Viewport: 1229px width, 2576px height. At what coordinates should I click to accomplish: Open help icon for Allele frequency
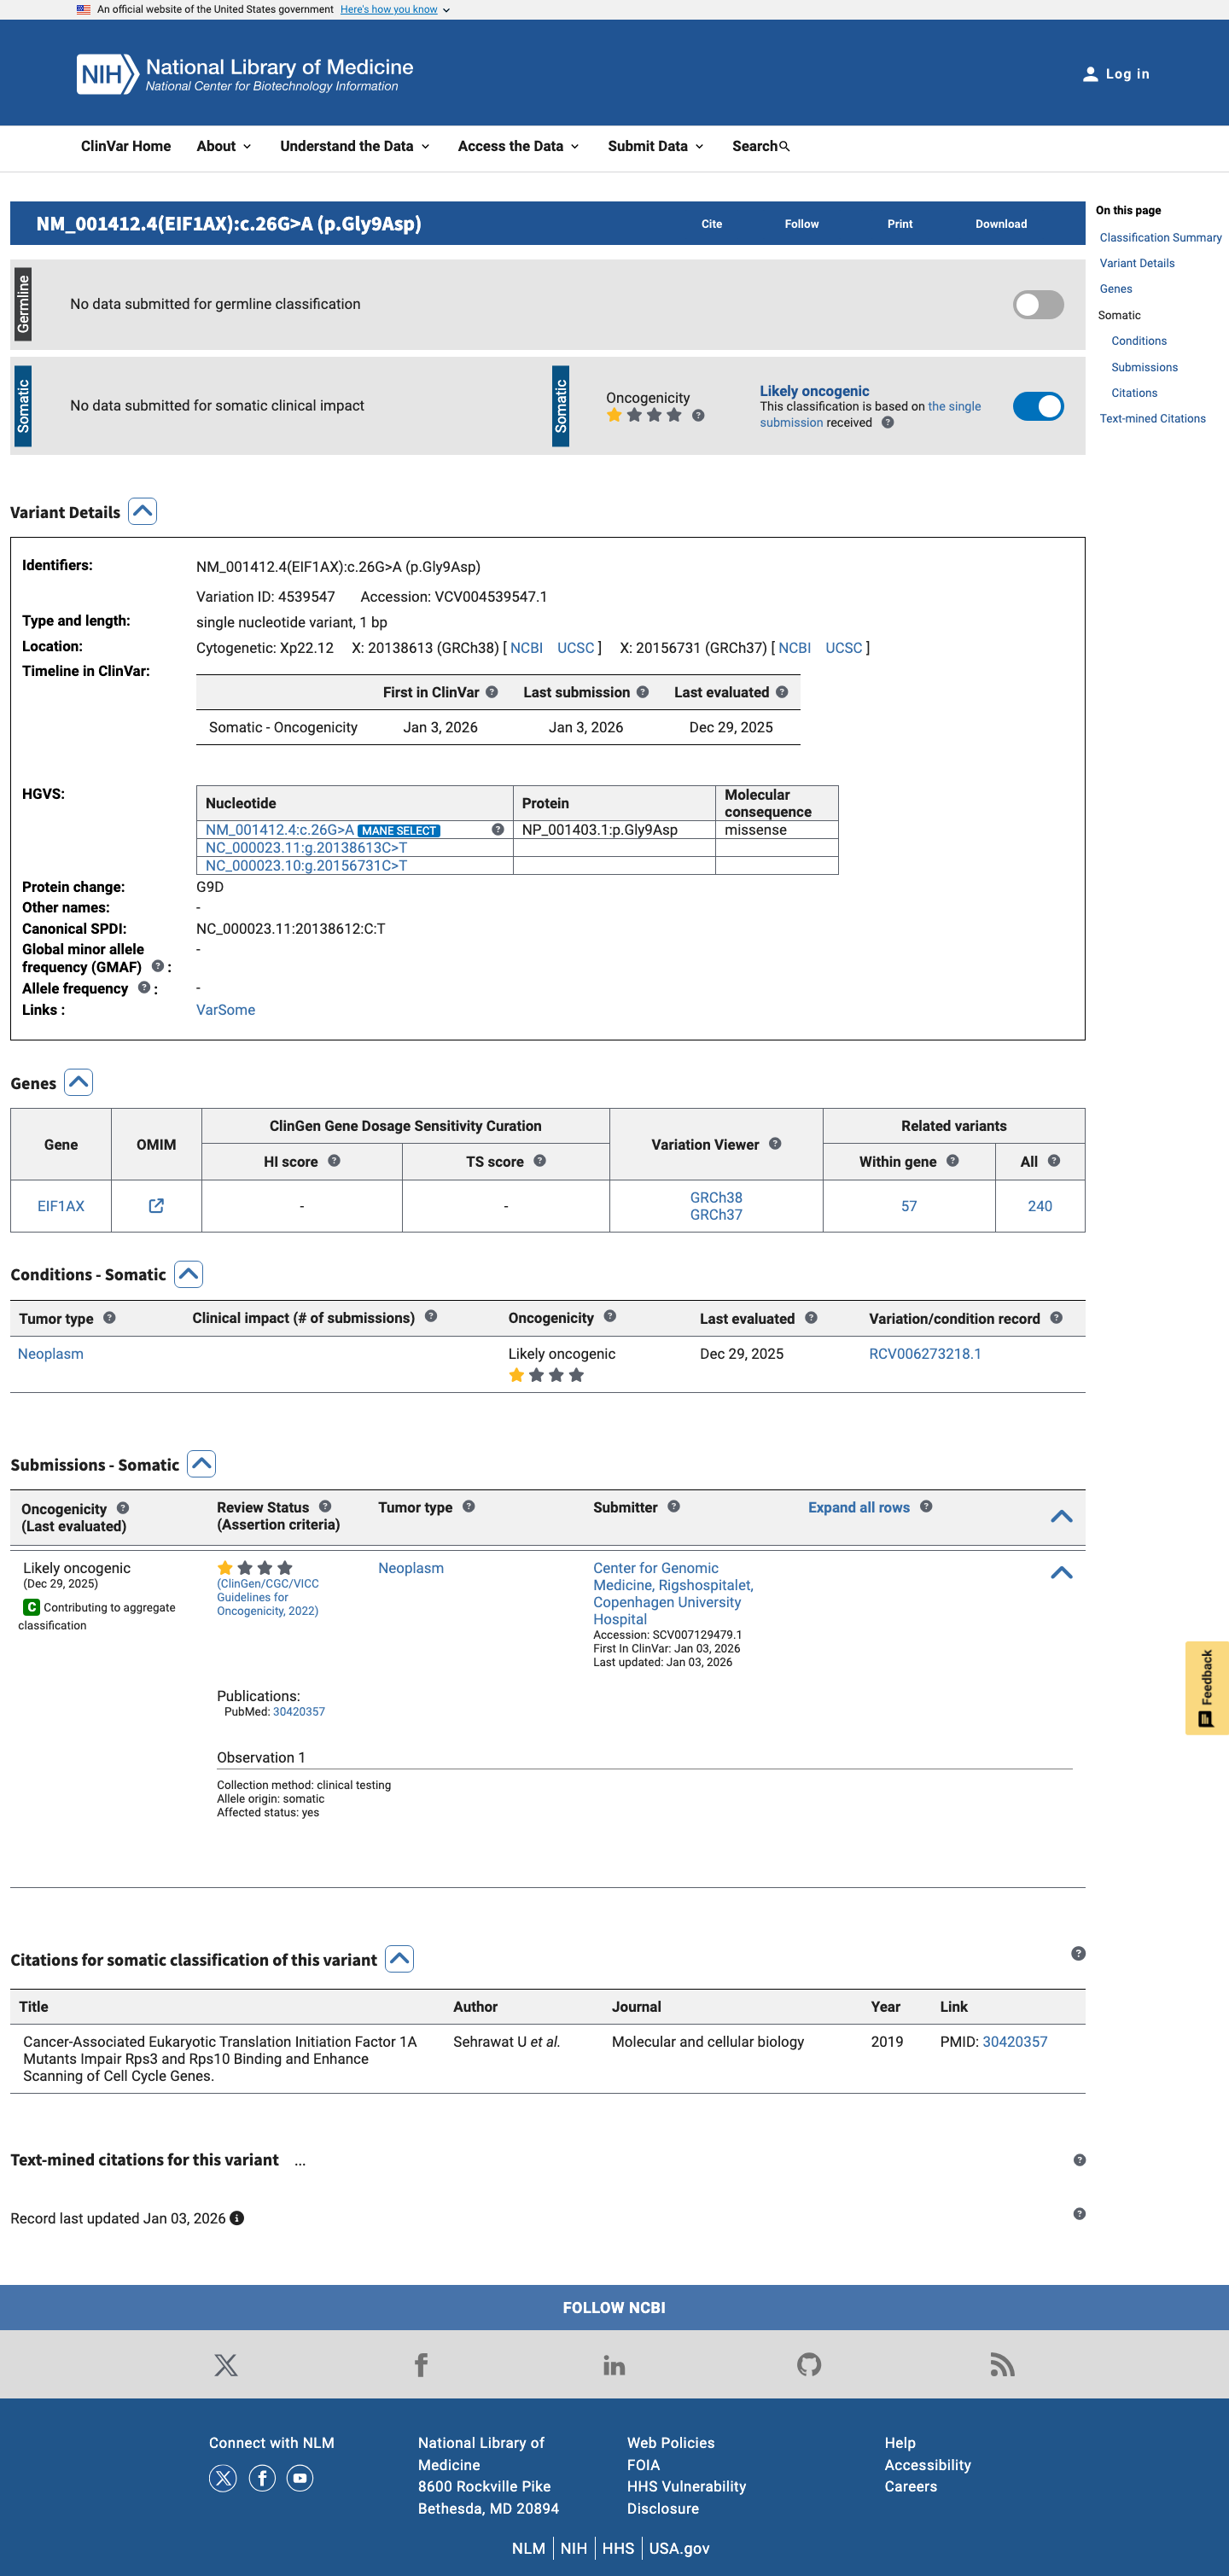point(144,988)
